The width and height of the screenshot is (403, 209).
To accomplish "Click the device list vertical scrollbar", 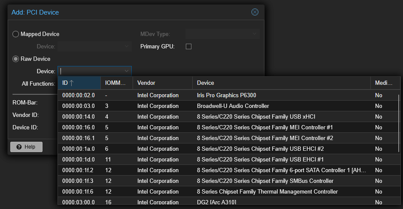I will (399, 123).
